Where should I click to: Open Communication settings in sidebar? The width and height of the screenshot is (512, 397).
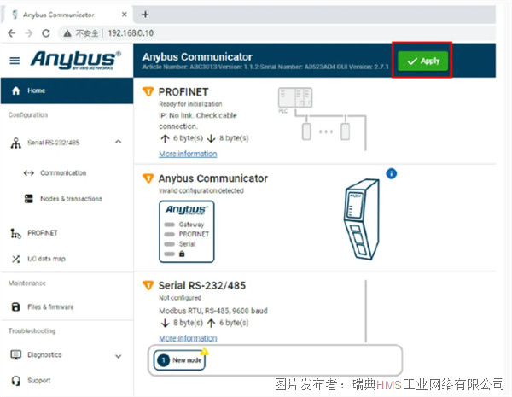(x=67, y=172)
